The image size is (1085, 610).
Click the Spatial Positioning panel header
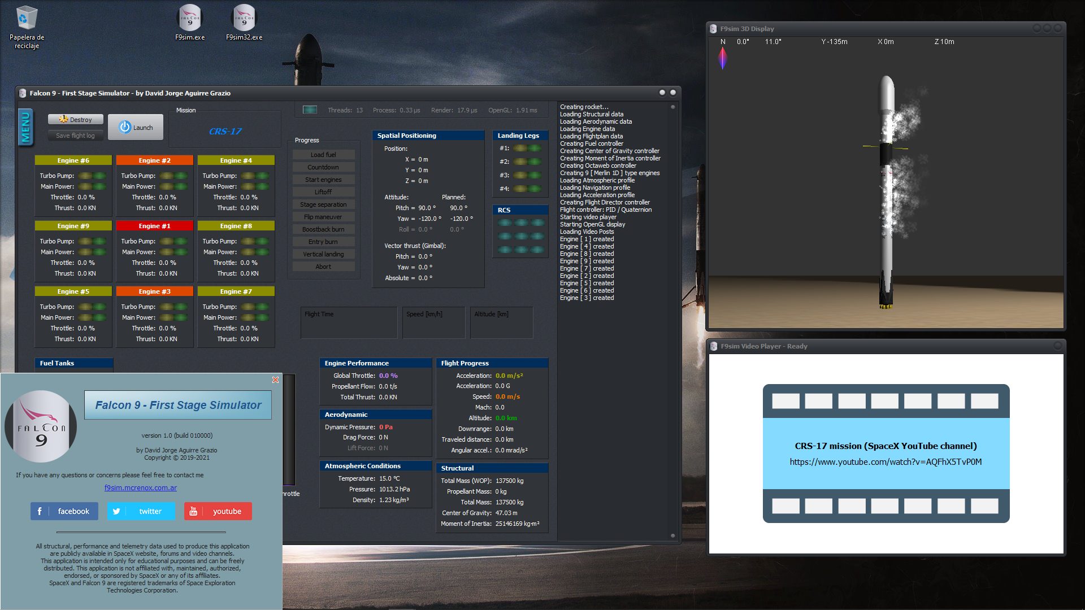click(428, 136)
